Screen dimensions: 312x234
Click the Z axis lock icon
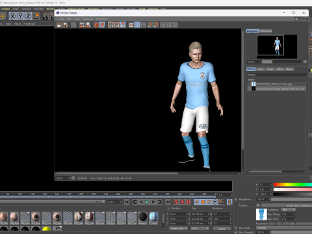28,16
